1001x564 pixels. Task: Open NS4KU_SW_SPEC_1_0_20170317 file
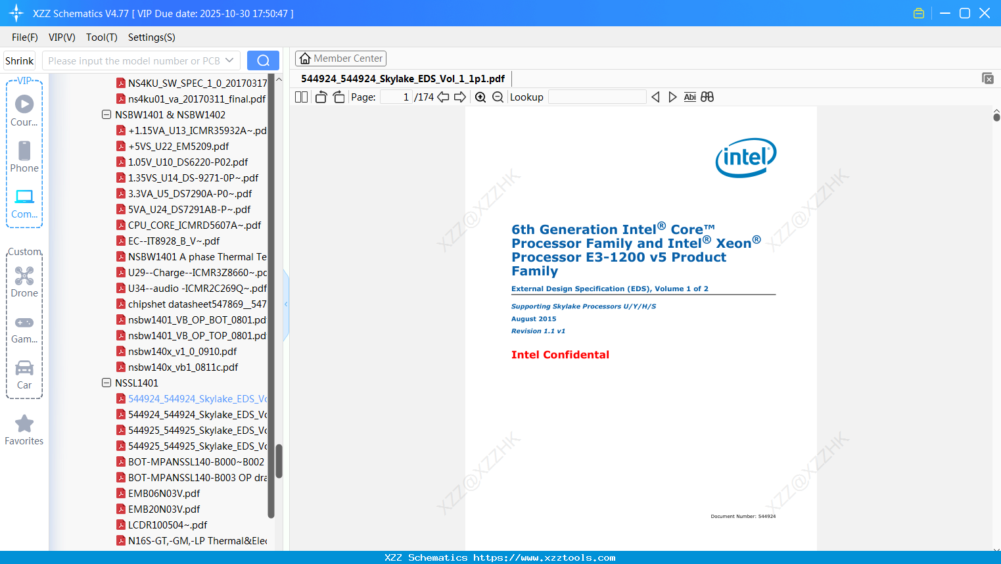[192, 83]
